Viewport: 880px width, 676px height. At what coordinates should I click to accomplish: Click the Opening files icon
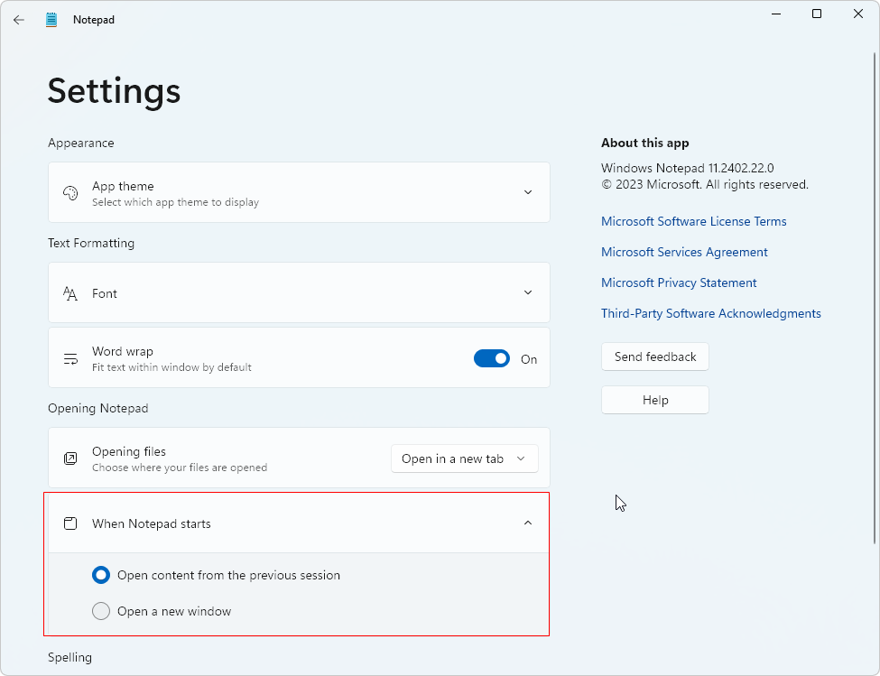click(70, 458)
